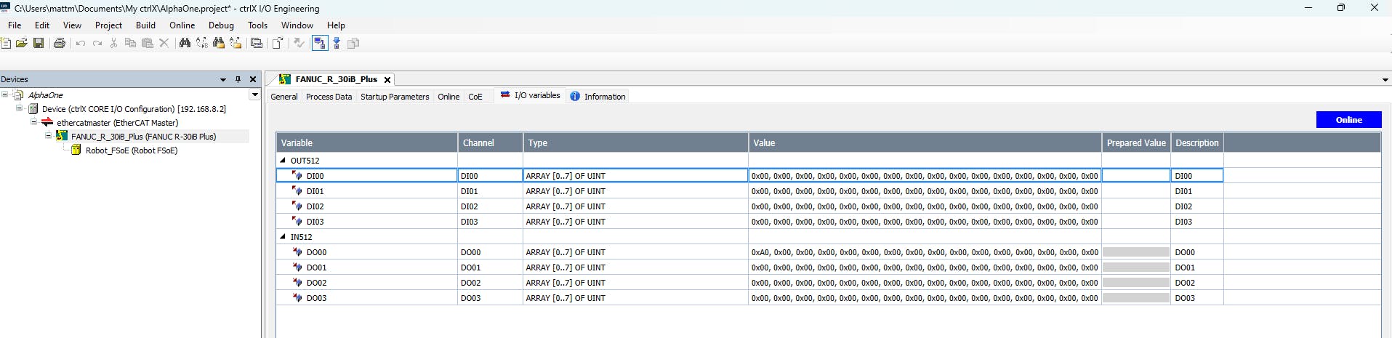The height and width of the screenshot is (338, 1392).
Task: Click the Replace (A to B) icon
Action: point(202,44)
